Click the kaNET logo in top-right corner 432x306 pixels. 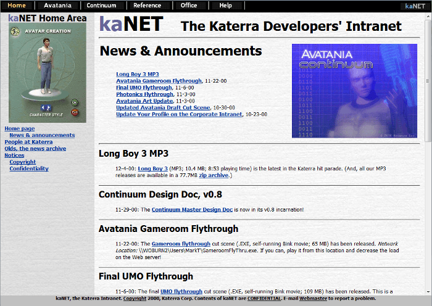[x=415, y=6]
